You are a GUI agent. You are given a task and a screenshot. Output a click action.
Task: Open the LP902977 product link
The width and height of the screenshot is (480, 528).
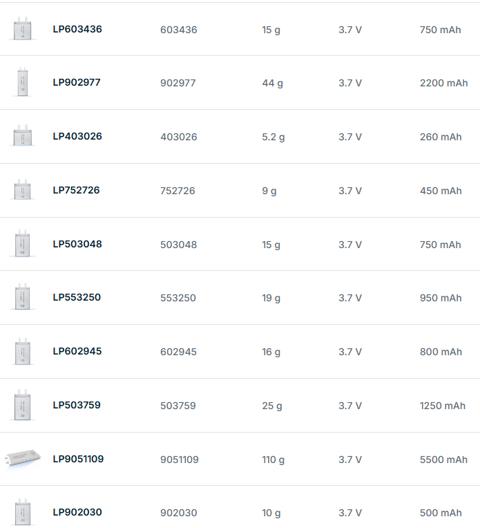click(x=77, y=82)
